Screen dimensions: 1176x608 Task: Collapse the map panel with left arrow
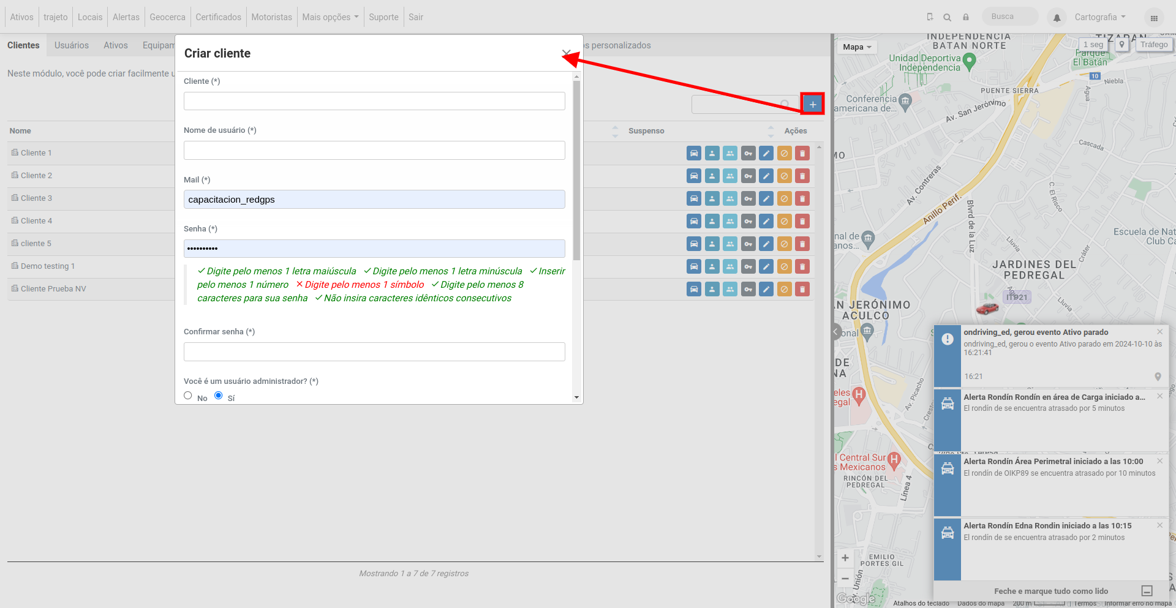tap(836, 332)
